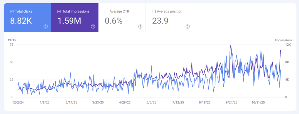Click the 7/12/25 date label
This screenshot has height=114, width=299.
178,102
